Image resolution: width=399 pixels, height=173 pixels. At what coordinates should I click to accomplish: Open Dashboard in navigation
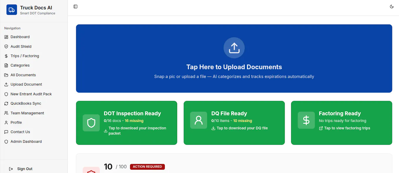click(x=34, y=37)
